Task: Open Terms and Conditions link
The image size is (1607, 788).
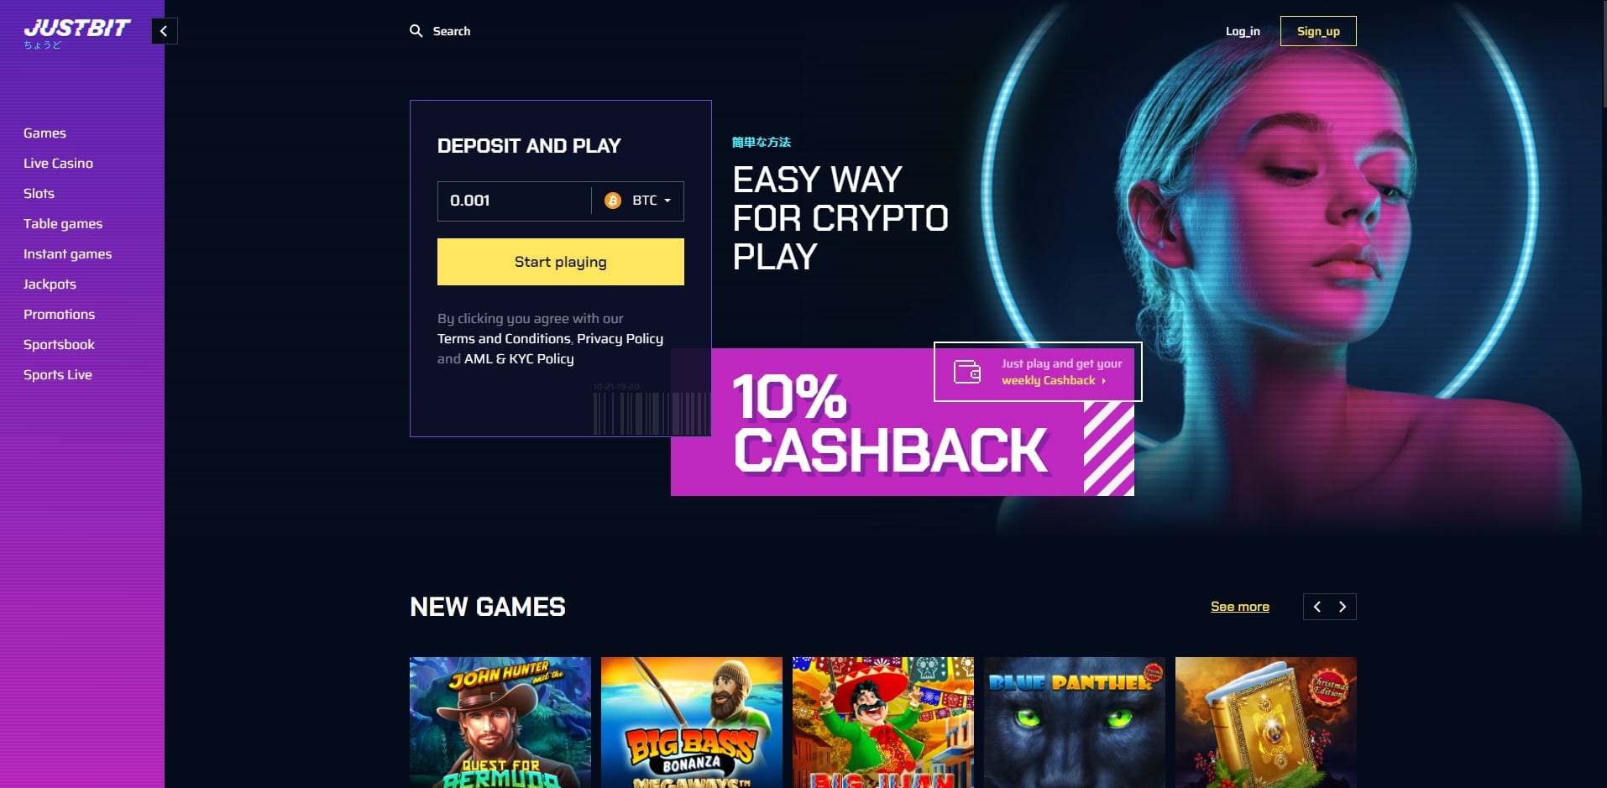Action: click(x=504, y=338)
